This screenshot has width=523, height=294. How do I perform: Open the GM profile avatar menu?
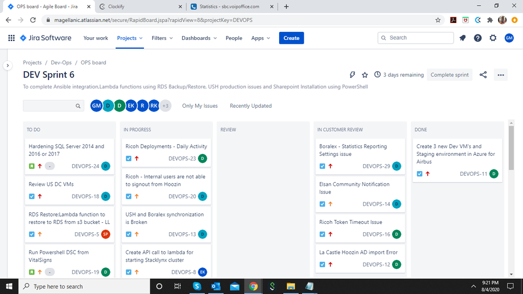click(509, 38)
